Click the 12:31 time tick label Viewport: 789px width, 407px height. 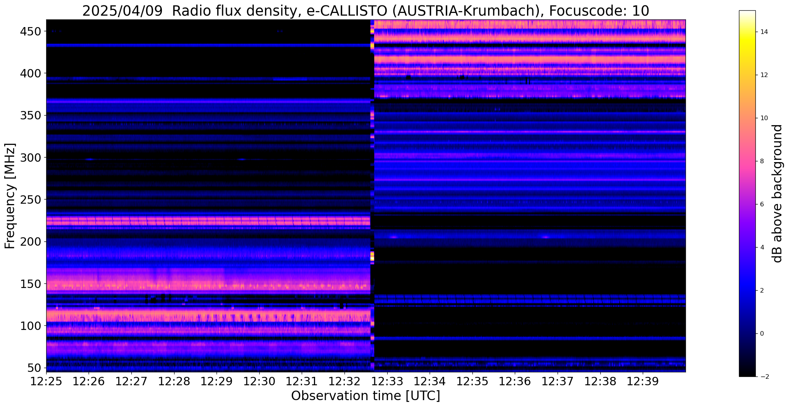(302, 381)
